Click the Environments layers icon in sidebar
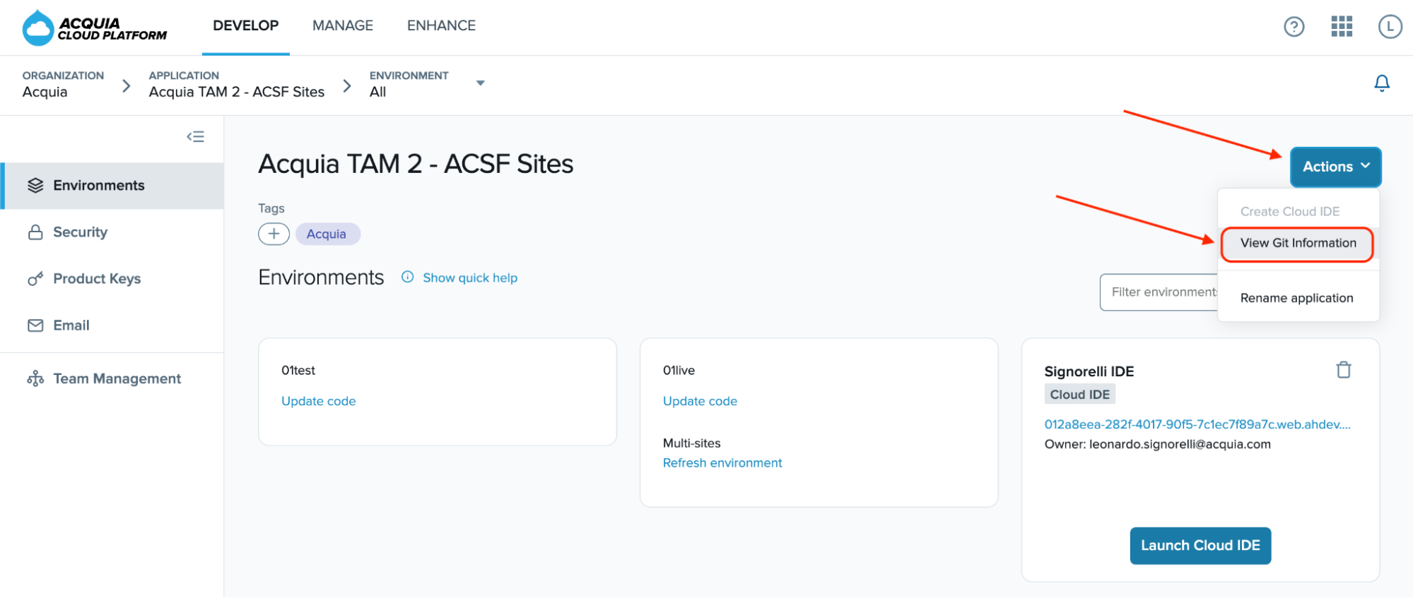This screenshot has height=598, width=1413. 35,185
